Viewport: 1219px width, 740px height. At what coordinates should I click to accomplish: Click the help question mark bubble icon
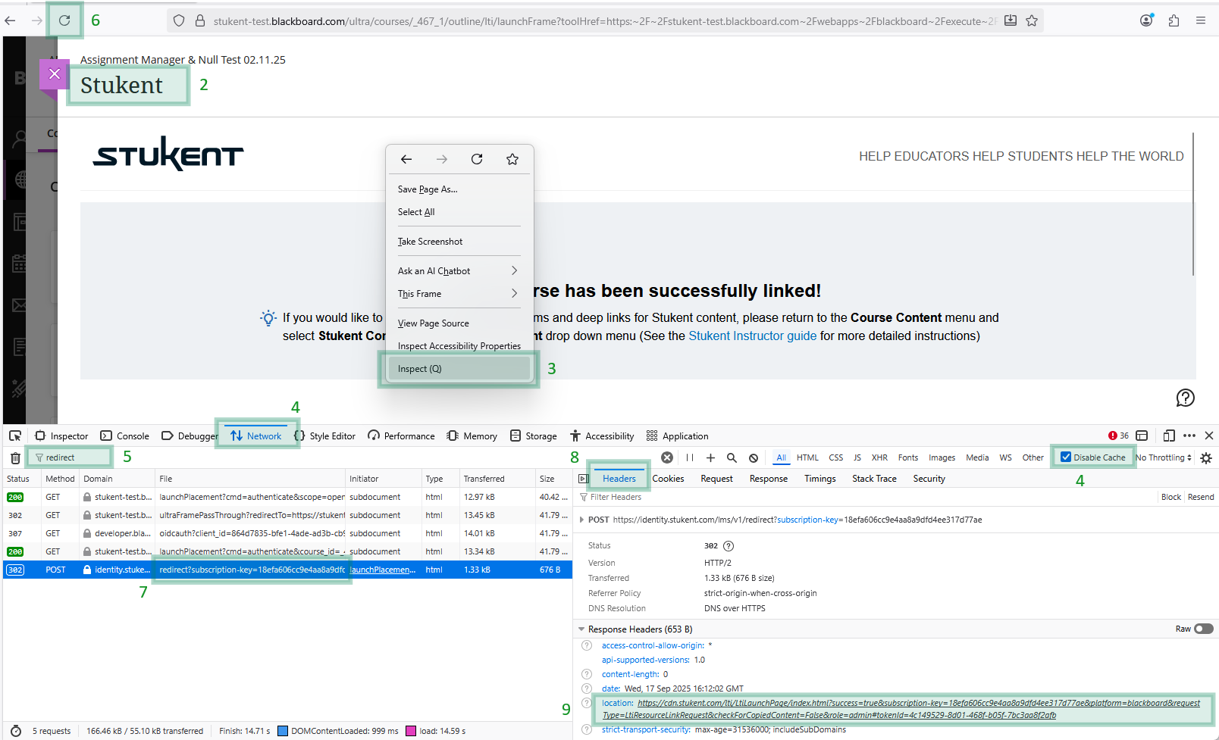point(1186,398)
